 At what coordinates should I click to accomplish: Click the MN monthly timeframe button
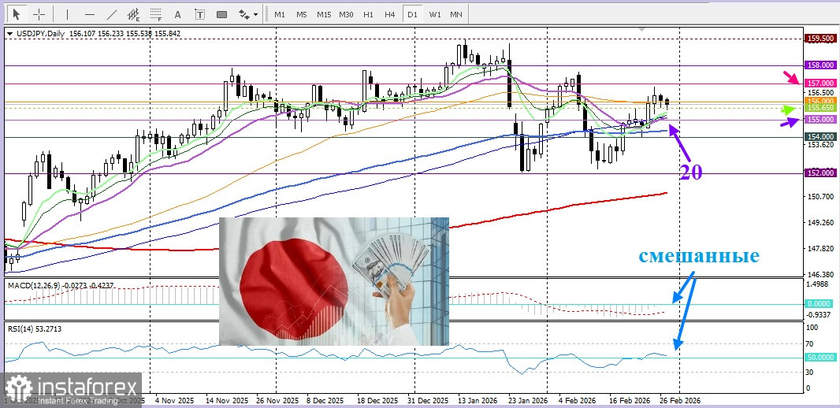456,14
